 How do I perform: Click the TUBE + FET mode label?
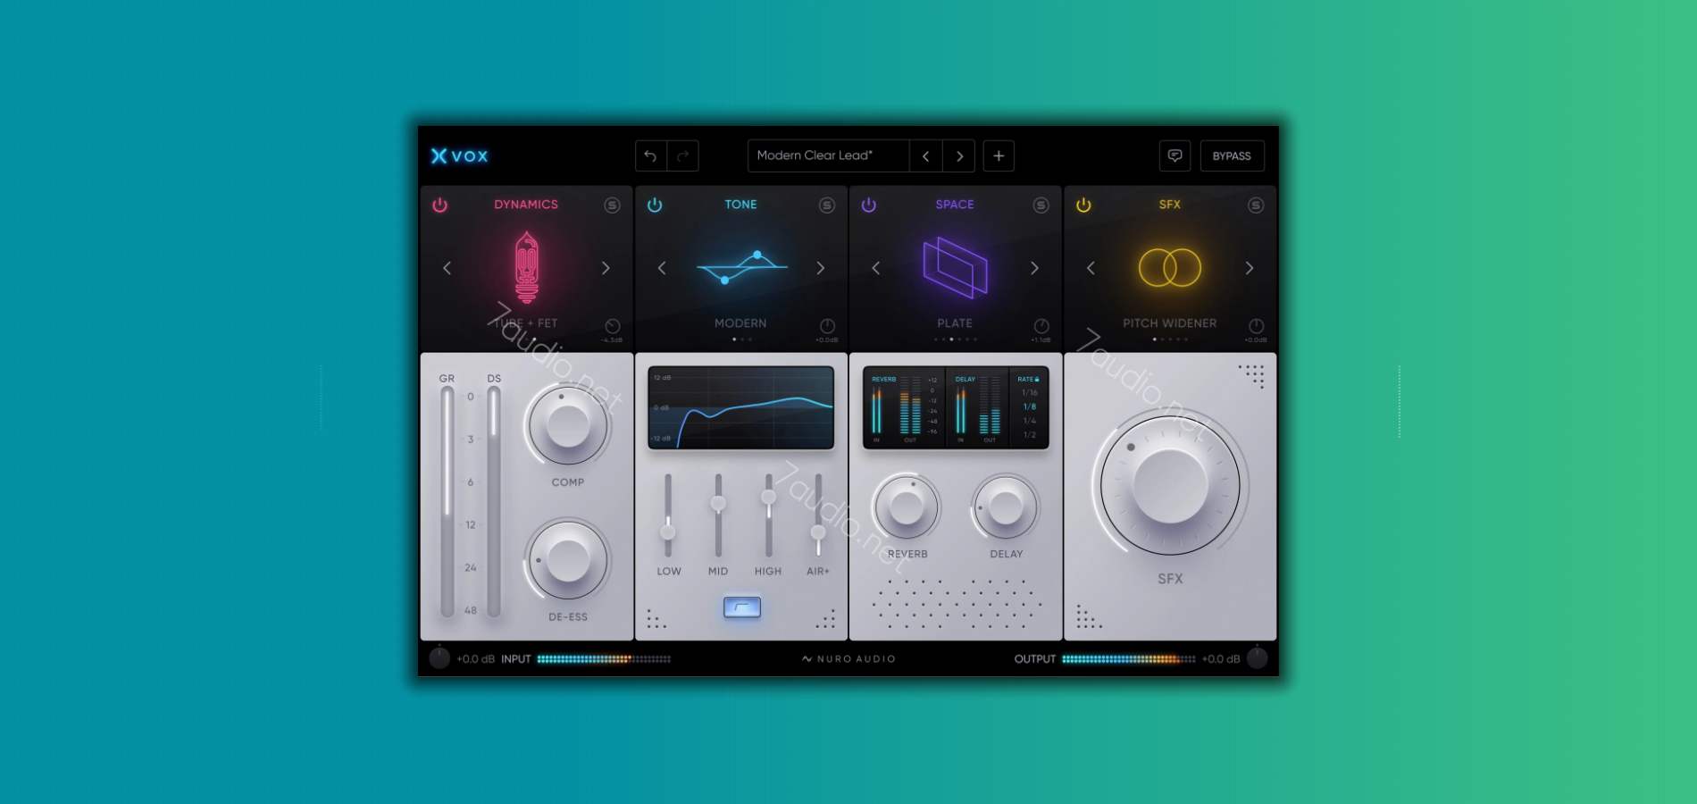(x=526, y=323)
